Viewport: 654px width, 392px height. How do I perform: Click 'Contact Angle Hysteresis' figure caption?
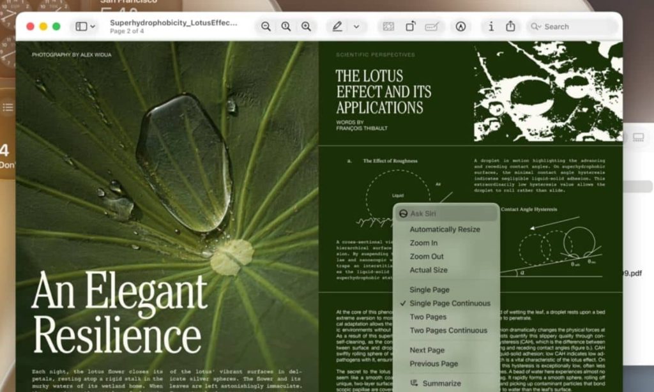529,209
